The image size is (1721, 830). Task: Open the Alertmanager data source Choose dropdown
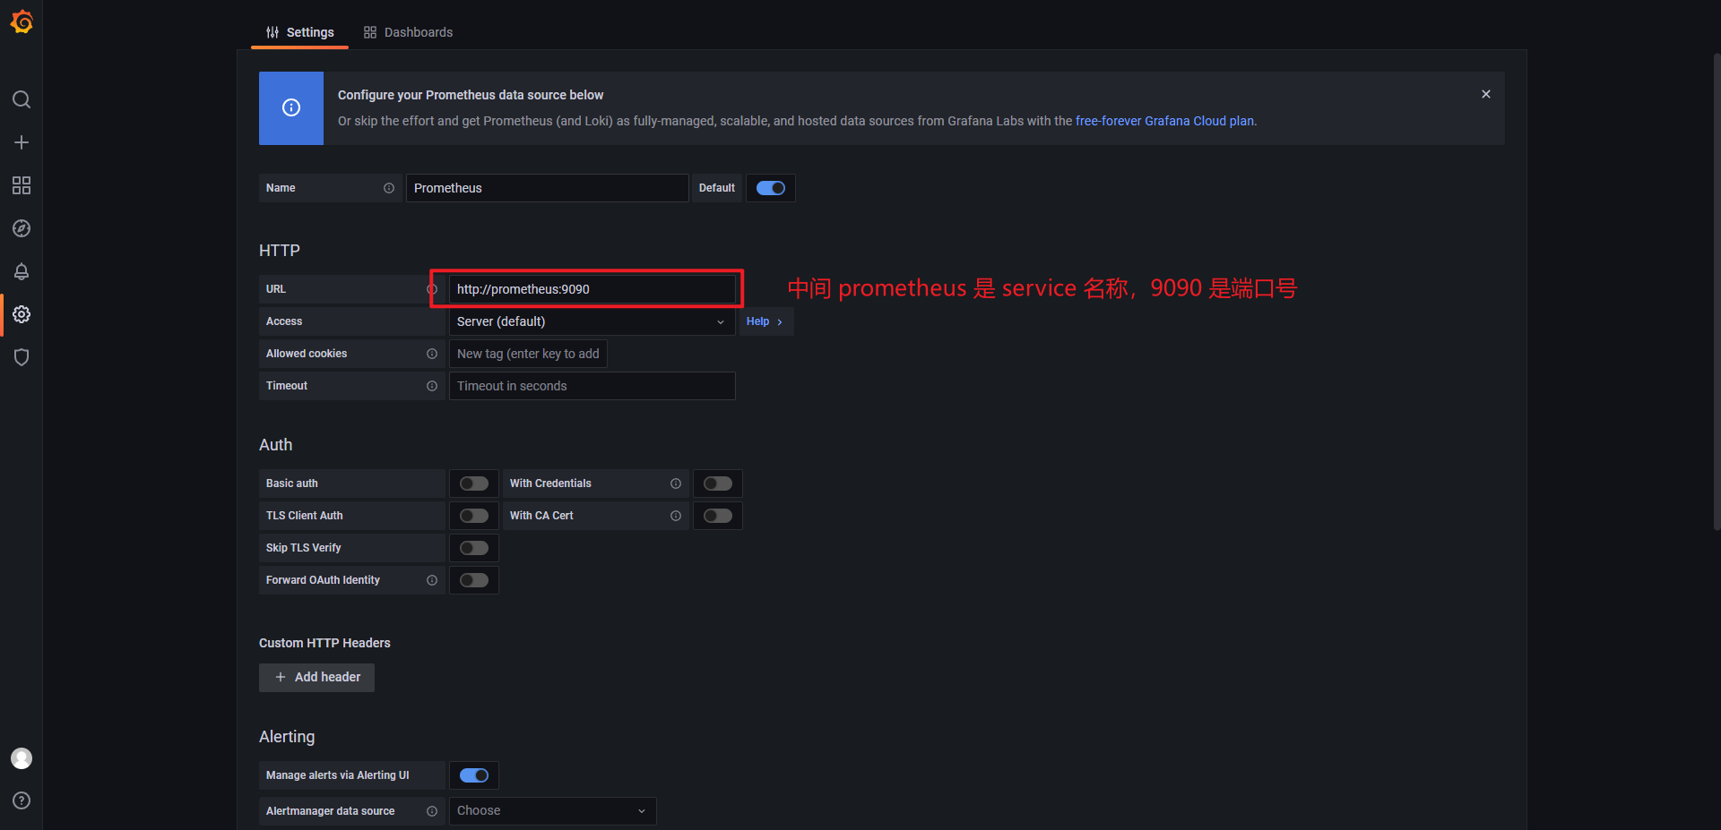coord(552,811)
